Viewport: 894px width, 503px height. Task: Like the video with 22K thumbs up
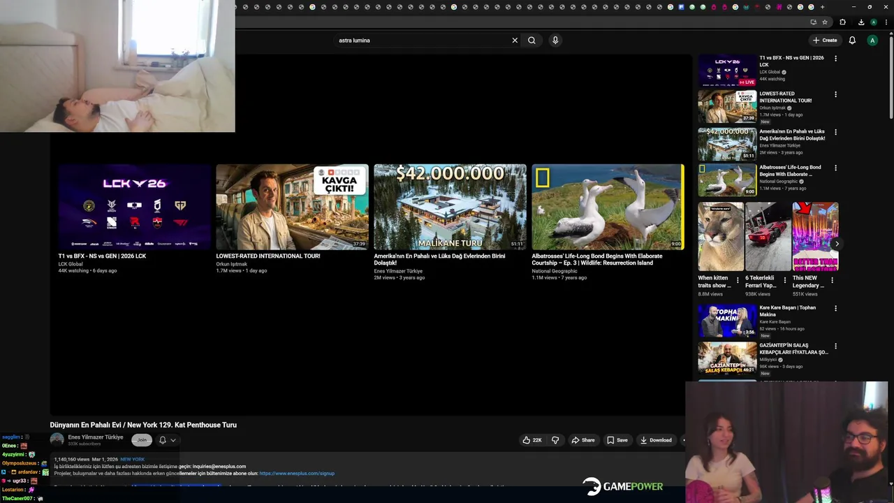(532, 440)
